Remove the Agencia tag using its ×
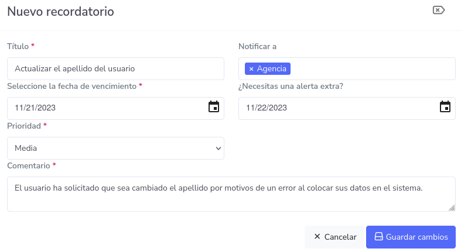461x252 pixels. tap(251, 69)
